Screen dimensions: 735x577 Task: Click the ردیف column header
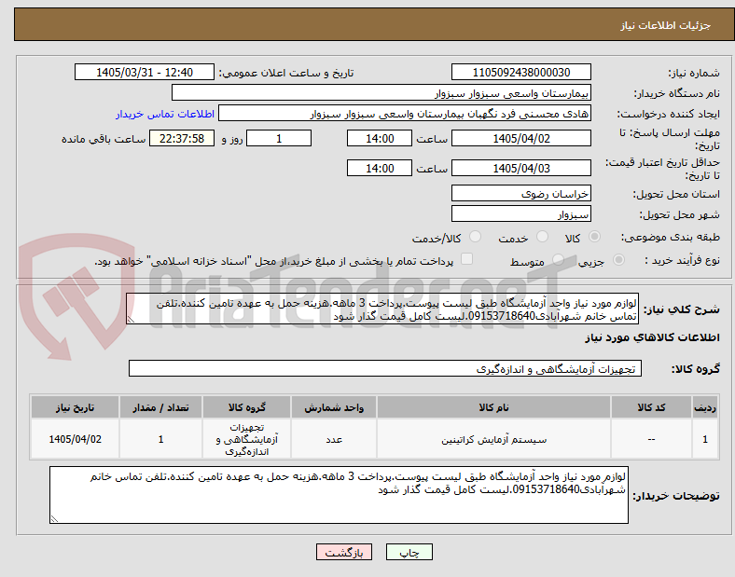pyautogui.click(x=705, y=407)
